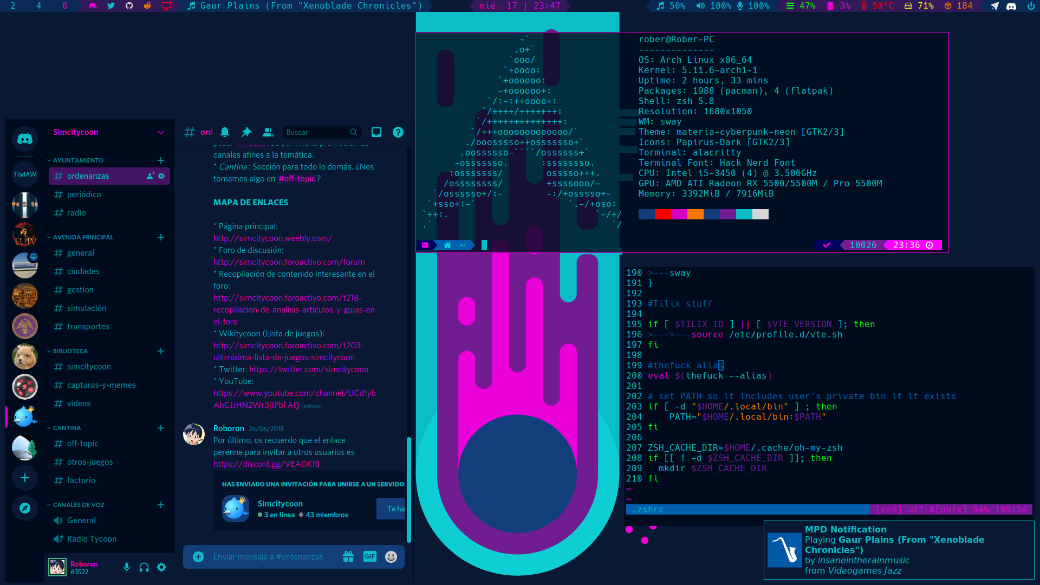Switch to the off-topic channel

coord(82,444)
